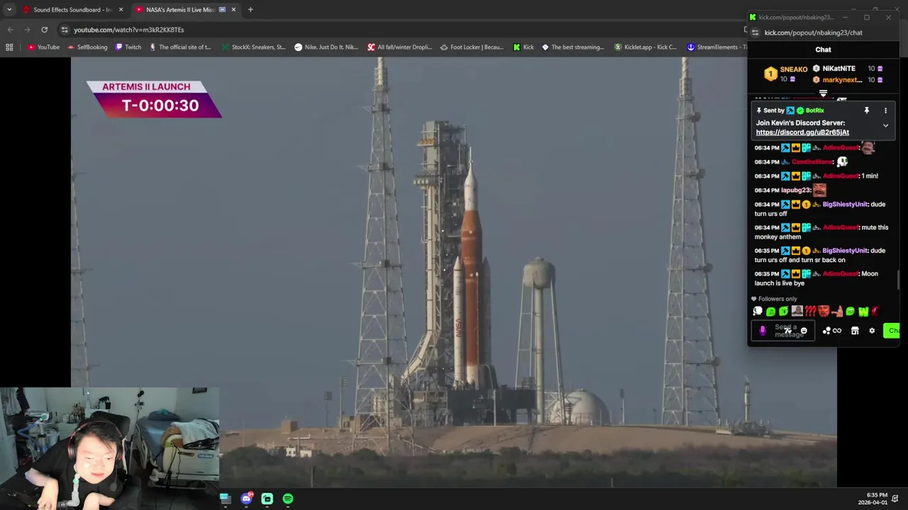Open the All fall/winter Drop bookmark
The width and height of the screenshot is (908, 510).
(x=399, y=47)
